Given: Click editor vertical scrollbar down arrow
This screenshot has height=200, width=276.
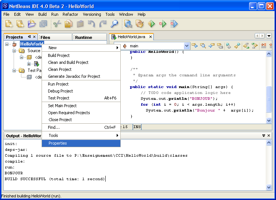Looking at the screenshot, I should [x=269, y=121].
